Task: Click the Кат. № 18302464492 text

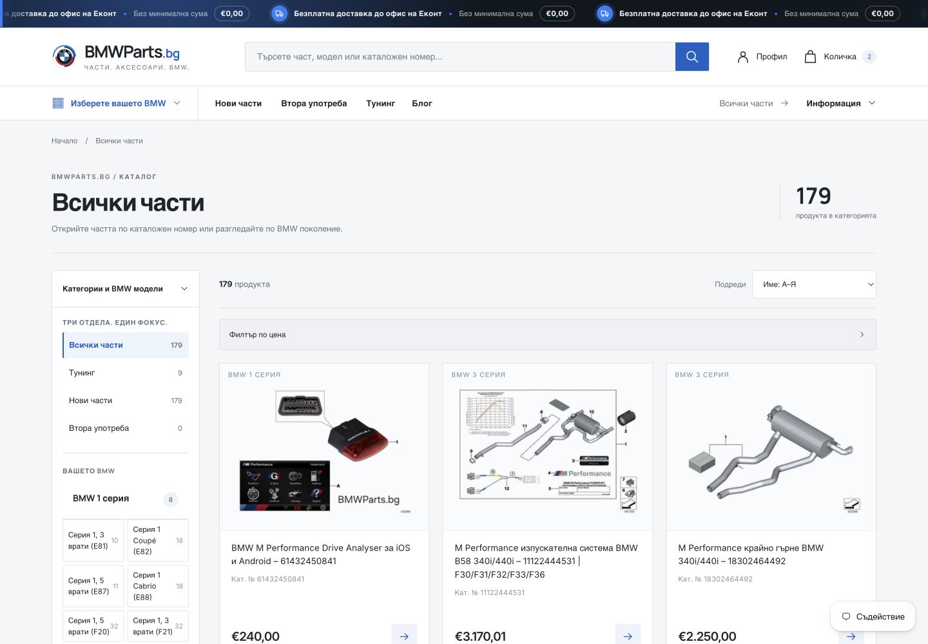Action: 715,579
